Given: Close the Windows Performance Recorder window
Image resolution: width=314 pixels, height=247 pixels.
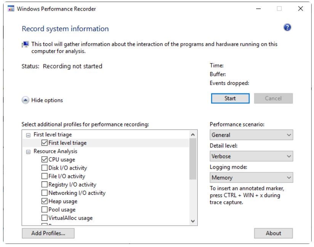Looking at the screenshot, I should pyautogui.click(x=300, y=9).
